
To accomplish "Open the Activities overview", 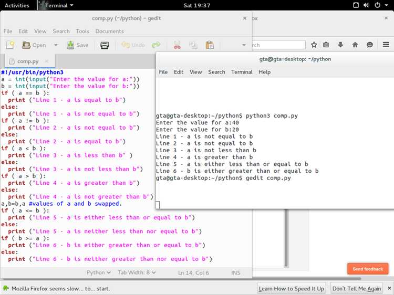I will 17,5.
